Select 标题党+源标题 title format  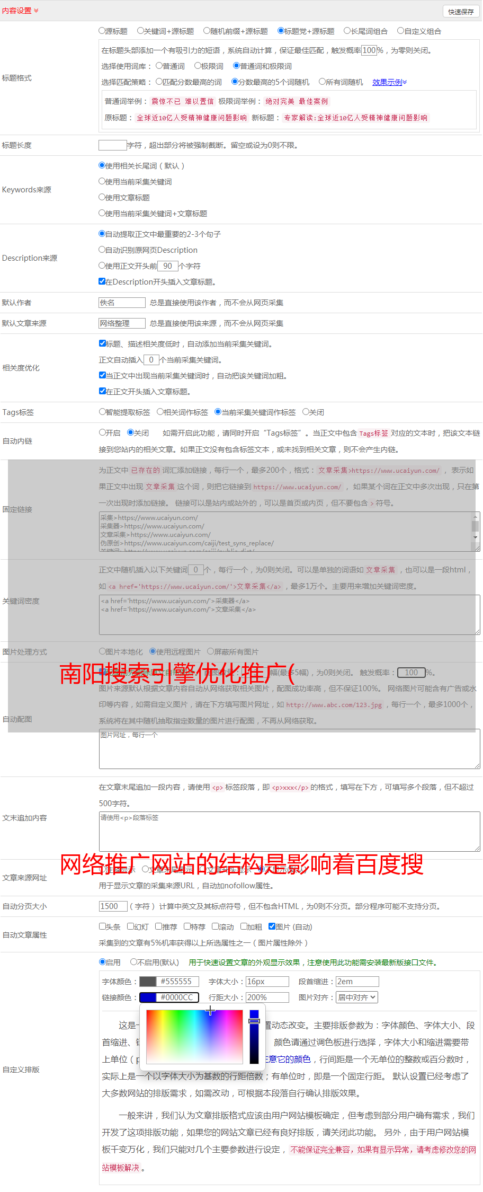(x=281, y=31)
